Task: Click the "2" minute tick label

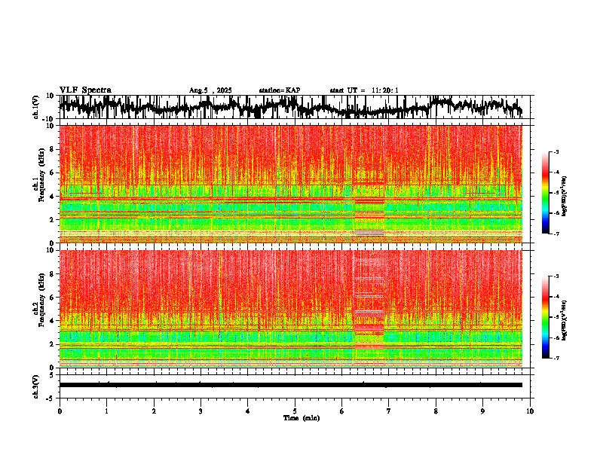Action: (154, 411)
